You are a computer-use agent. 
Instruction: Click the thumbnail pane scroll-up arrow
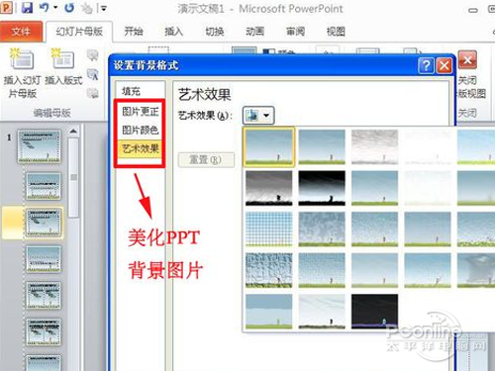[x=73, y=131]
